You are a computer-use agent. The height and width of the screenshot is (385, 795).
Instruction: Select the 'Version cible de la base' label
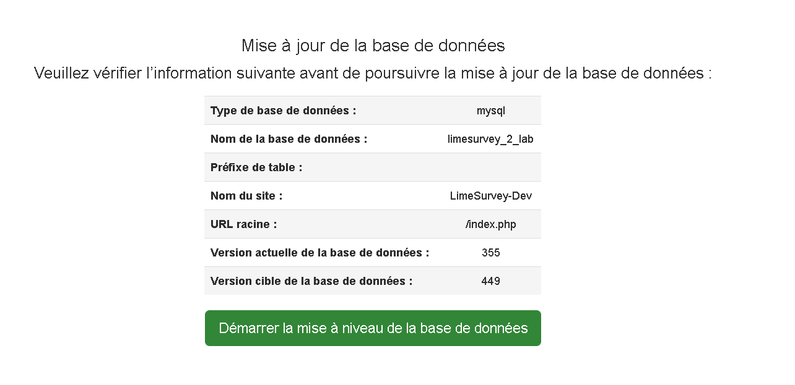click(x=311, y=281)
